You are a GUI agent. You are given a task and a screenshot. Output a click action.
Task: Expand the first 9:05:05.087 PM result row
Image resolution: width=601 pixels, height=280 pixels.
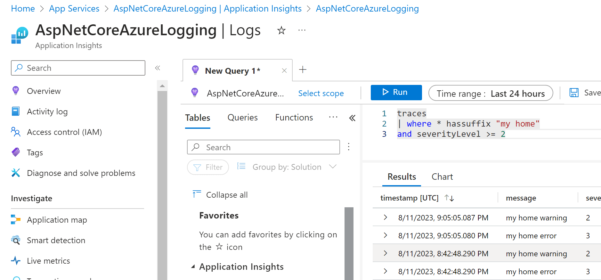pyautogui.click(x=386, y=218)
